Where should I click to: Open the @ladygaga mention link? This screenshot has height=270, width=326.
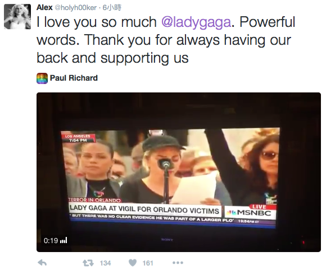(x=196, y=22)
